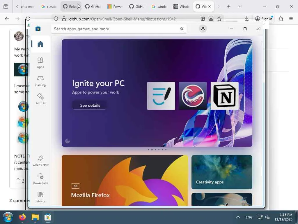Upvote the GitHub discussion arrow
Image resolution: width=298 pixels, height=224 pixels.
[x=18, y=180]
